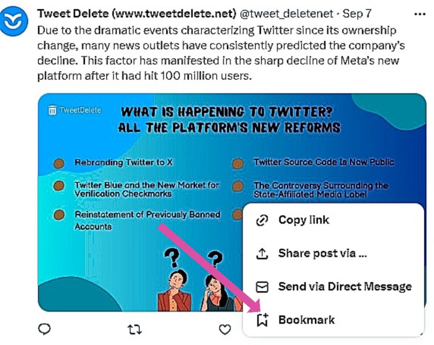Select the Copy link icon

pos(262,220)
